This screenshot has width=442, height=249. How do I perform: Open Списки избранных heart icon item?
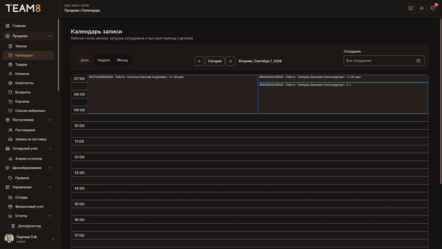[x=10, y=111]
